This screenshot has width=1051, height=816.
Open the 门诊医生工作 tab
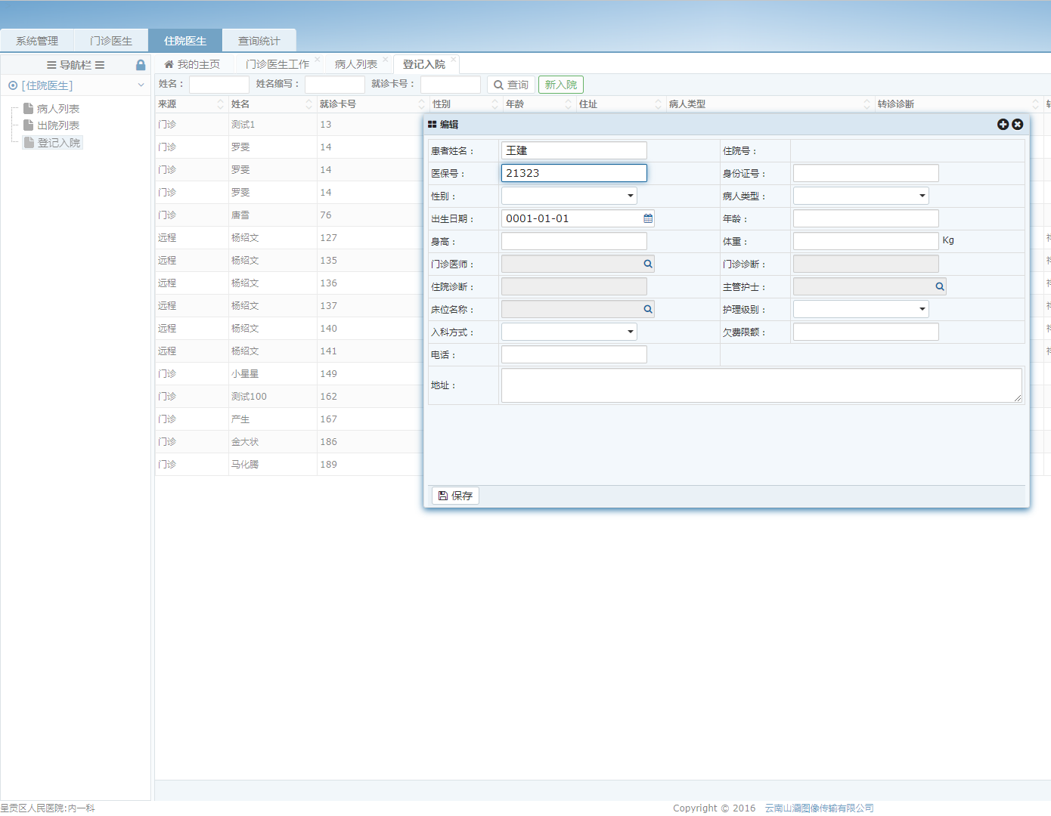click(x=277, y=64)
